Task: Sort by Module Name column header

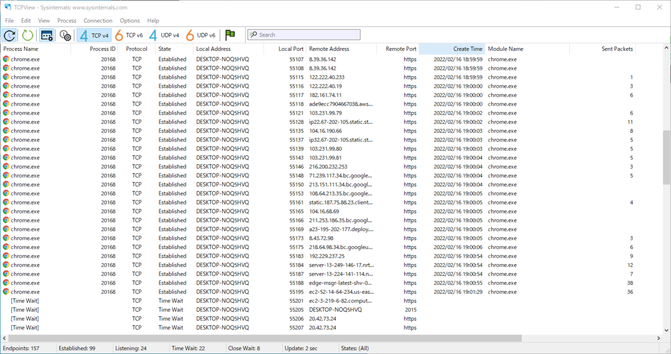Action: [527, 49]
